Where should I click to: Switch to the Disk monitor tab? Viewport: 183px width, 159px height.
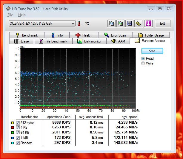[89, 41]
